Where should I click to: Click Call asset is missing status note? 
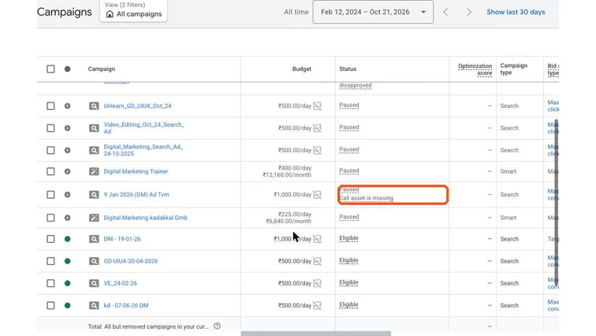367,198
